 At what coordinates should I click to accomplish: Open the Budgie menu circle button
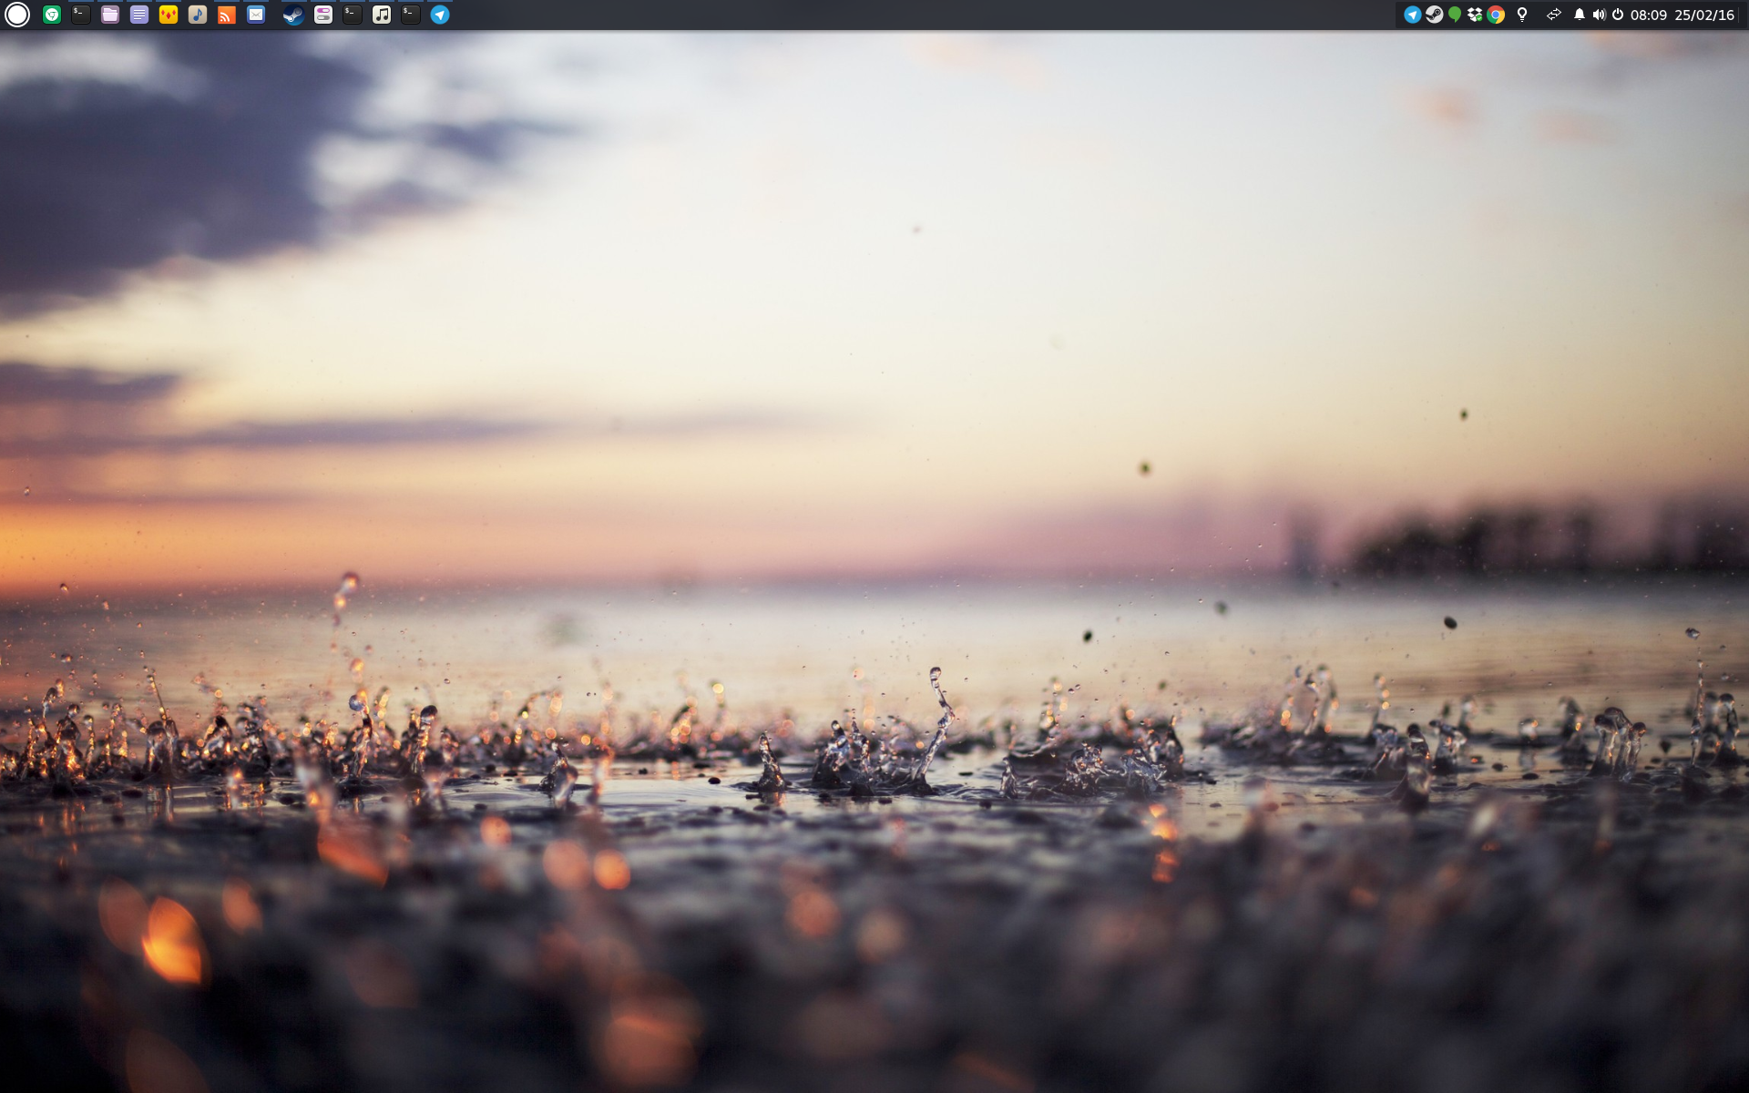pyautogui.click(x=17, y=15)
